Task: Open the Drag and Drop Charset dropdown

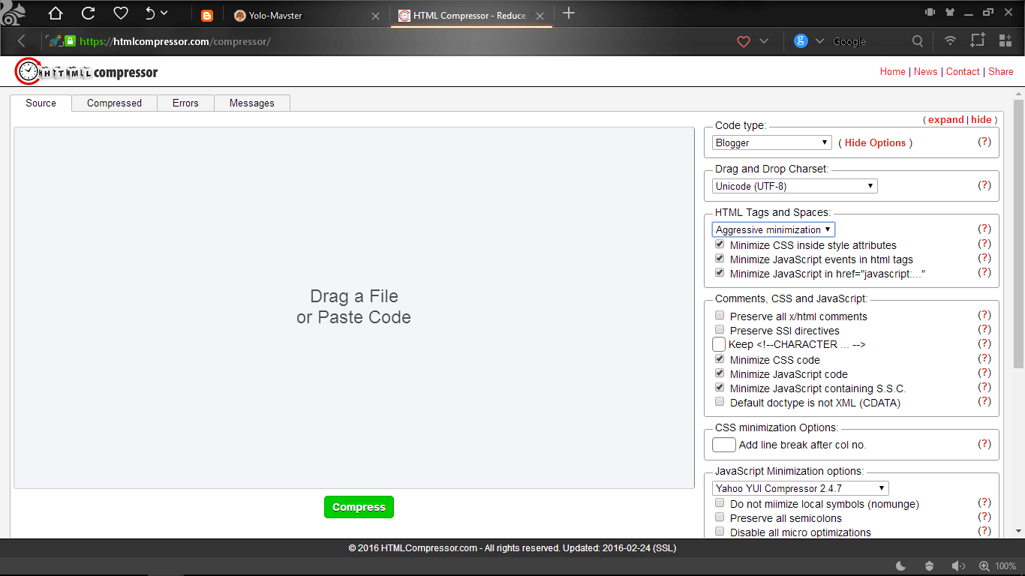Action: (794, 185)
